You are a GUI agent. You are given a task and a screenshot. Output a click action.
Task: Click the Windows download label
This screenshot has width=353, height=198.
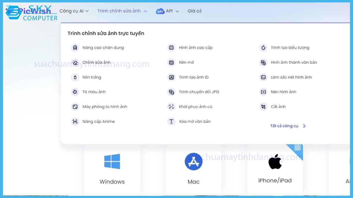(x=112, y=182)
